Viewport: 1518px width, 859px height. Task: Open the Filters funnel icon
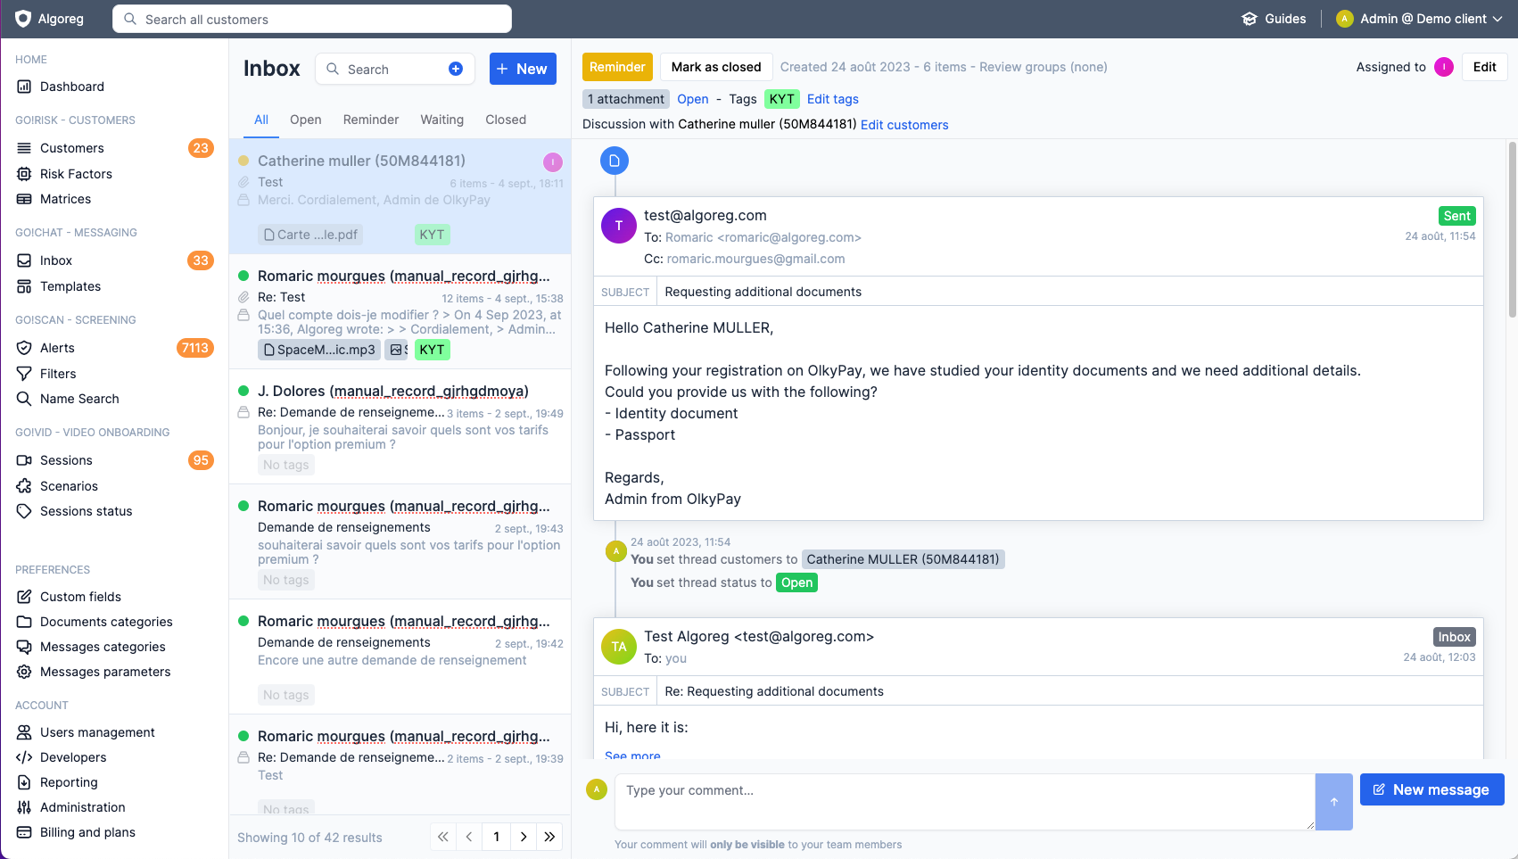(24, 374)
